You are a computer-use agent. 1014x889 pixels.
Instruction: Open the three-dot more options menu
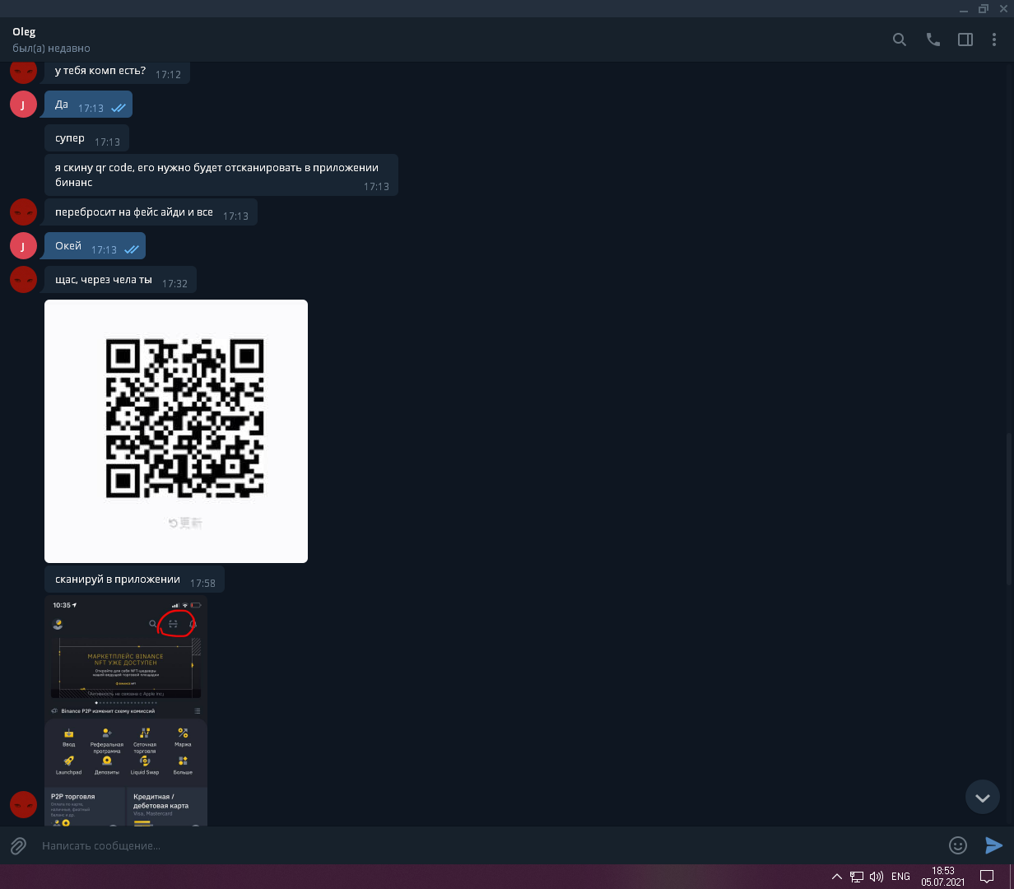coord(995,40)
